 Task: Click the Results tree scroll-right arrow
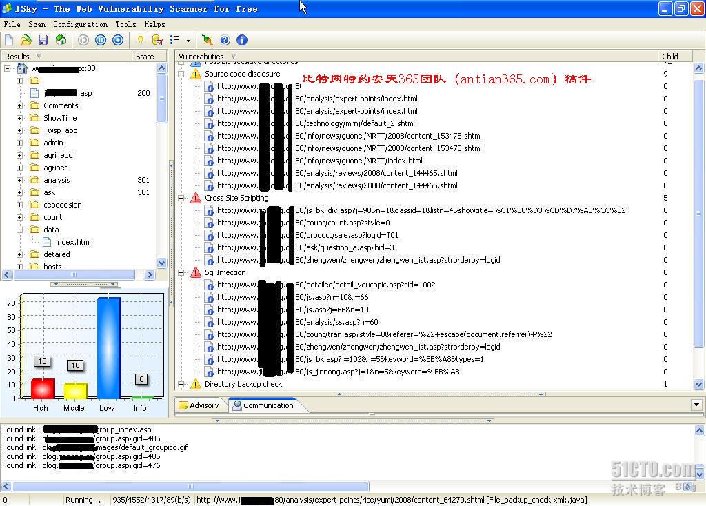[150, 274]
